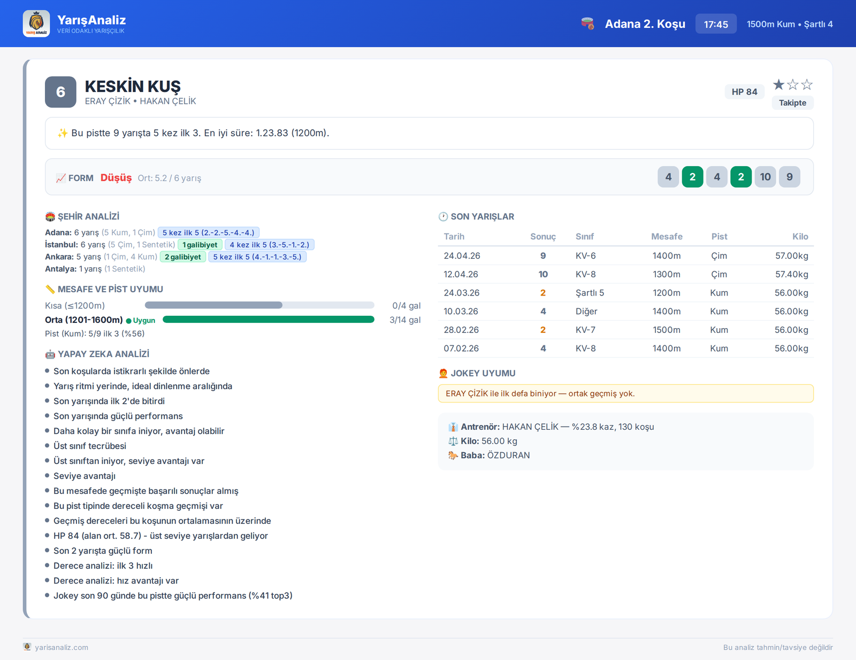Click the Kilo column header
The height and width of the screenshot is (660, 856).
pyautogui.click(x=800, y=236)
